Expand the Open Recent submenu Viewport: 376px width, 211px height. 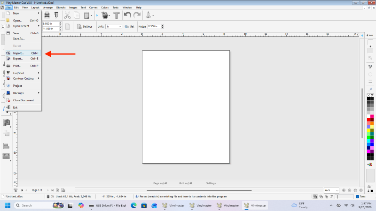pos(23,26)
